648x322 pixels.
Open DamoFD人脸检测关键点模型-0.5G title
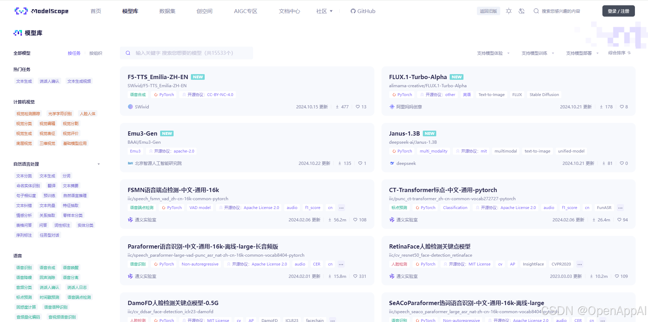coord(173,303)
